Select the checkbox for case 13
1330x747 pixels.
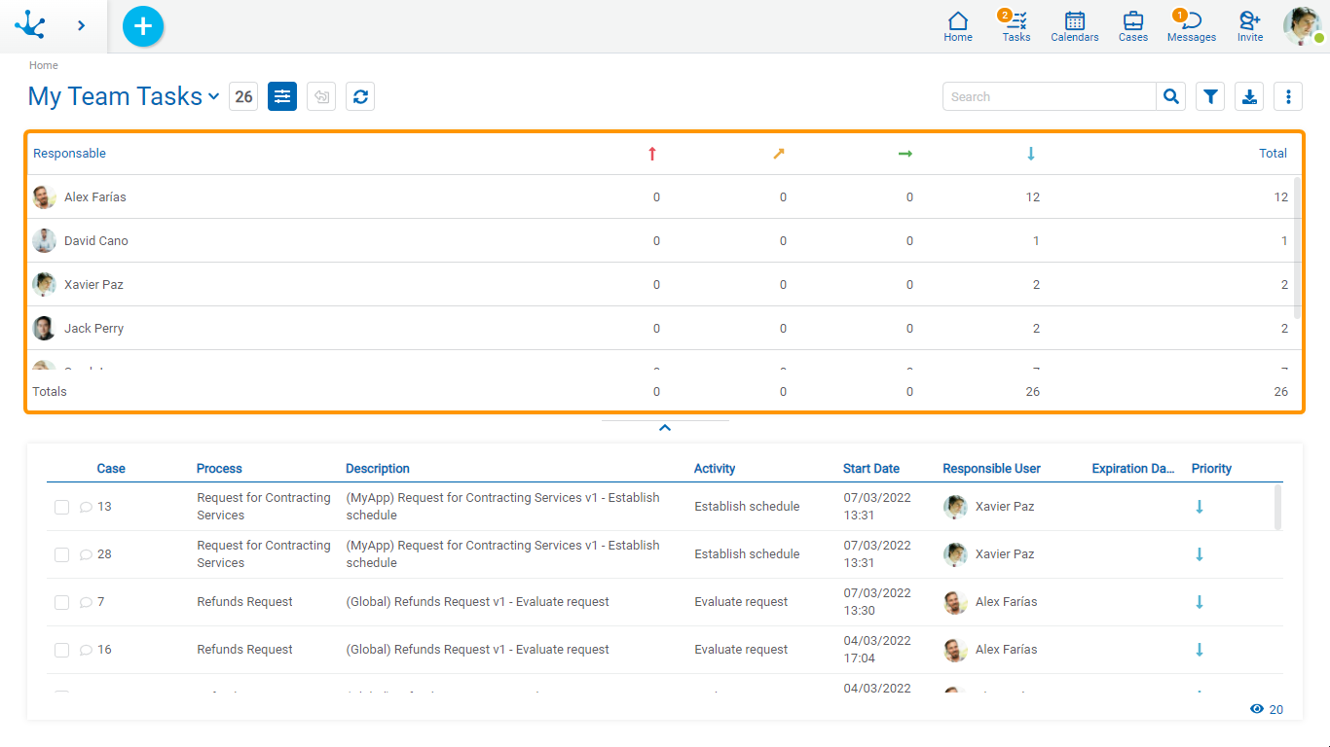62,507
